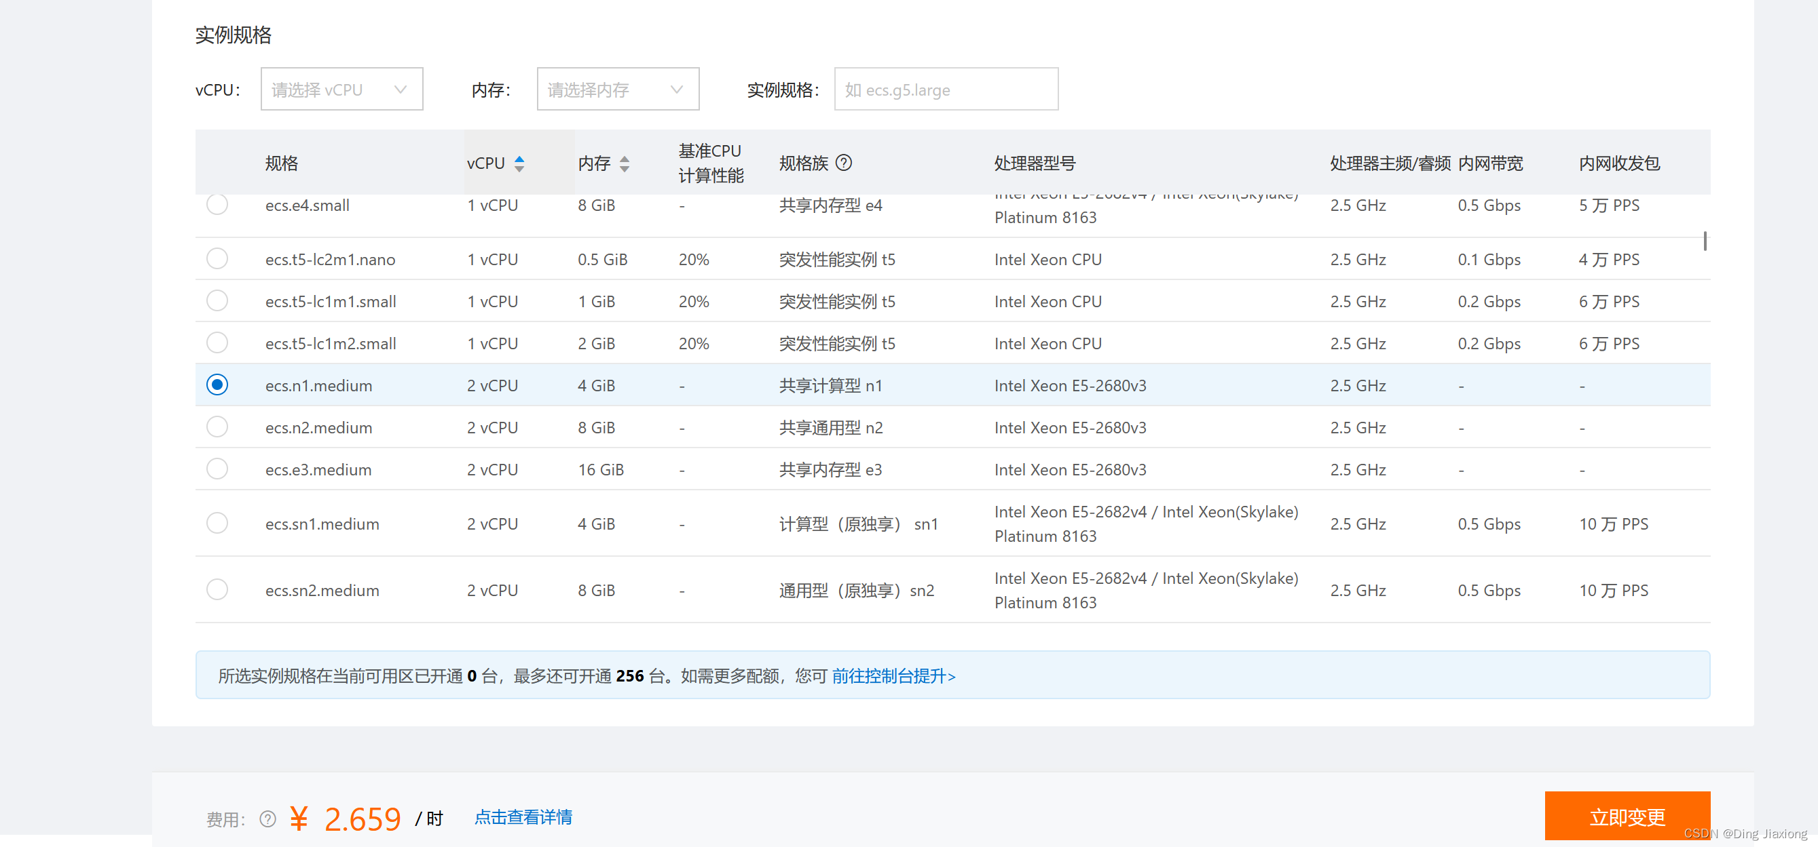Click the ecs.sn2.medium spec name
The width and height of the screenshot is (1818, 847).
tap(322, 590)
